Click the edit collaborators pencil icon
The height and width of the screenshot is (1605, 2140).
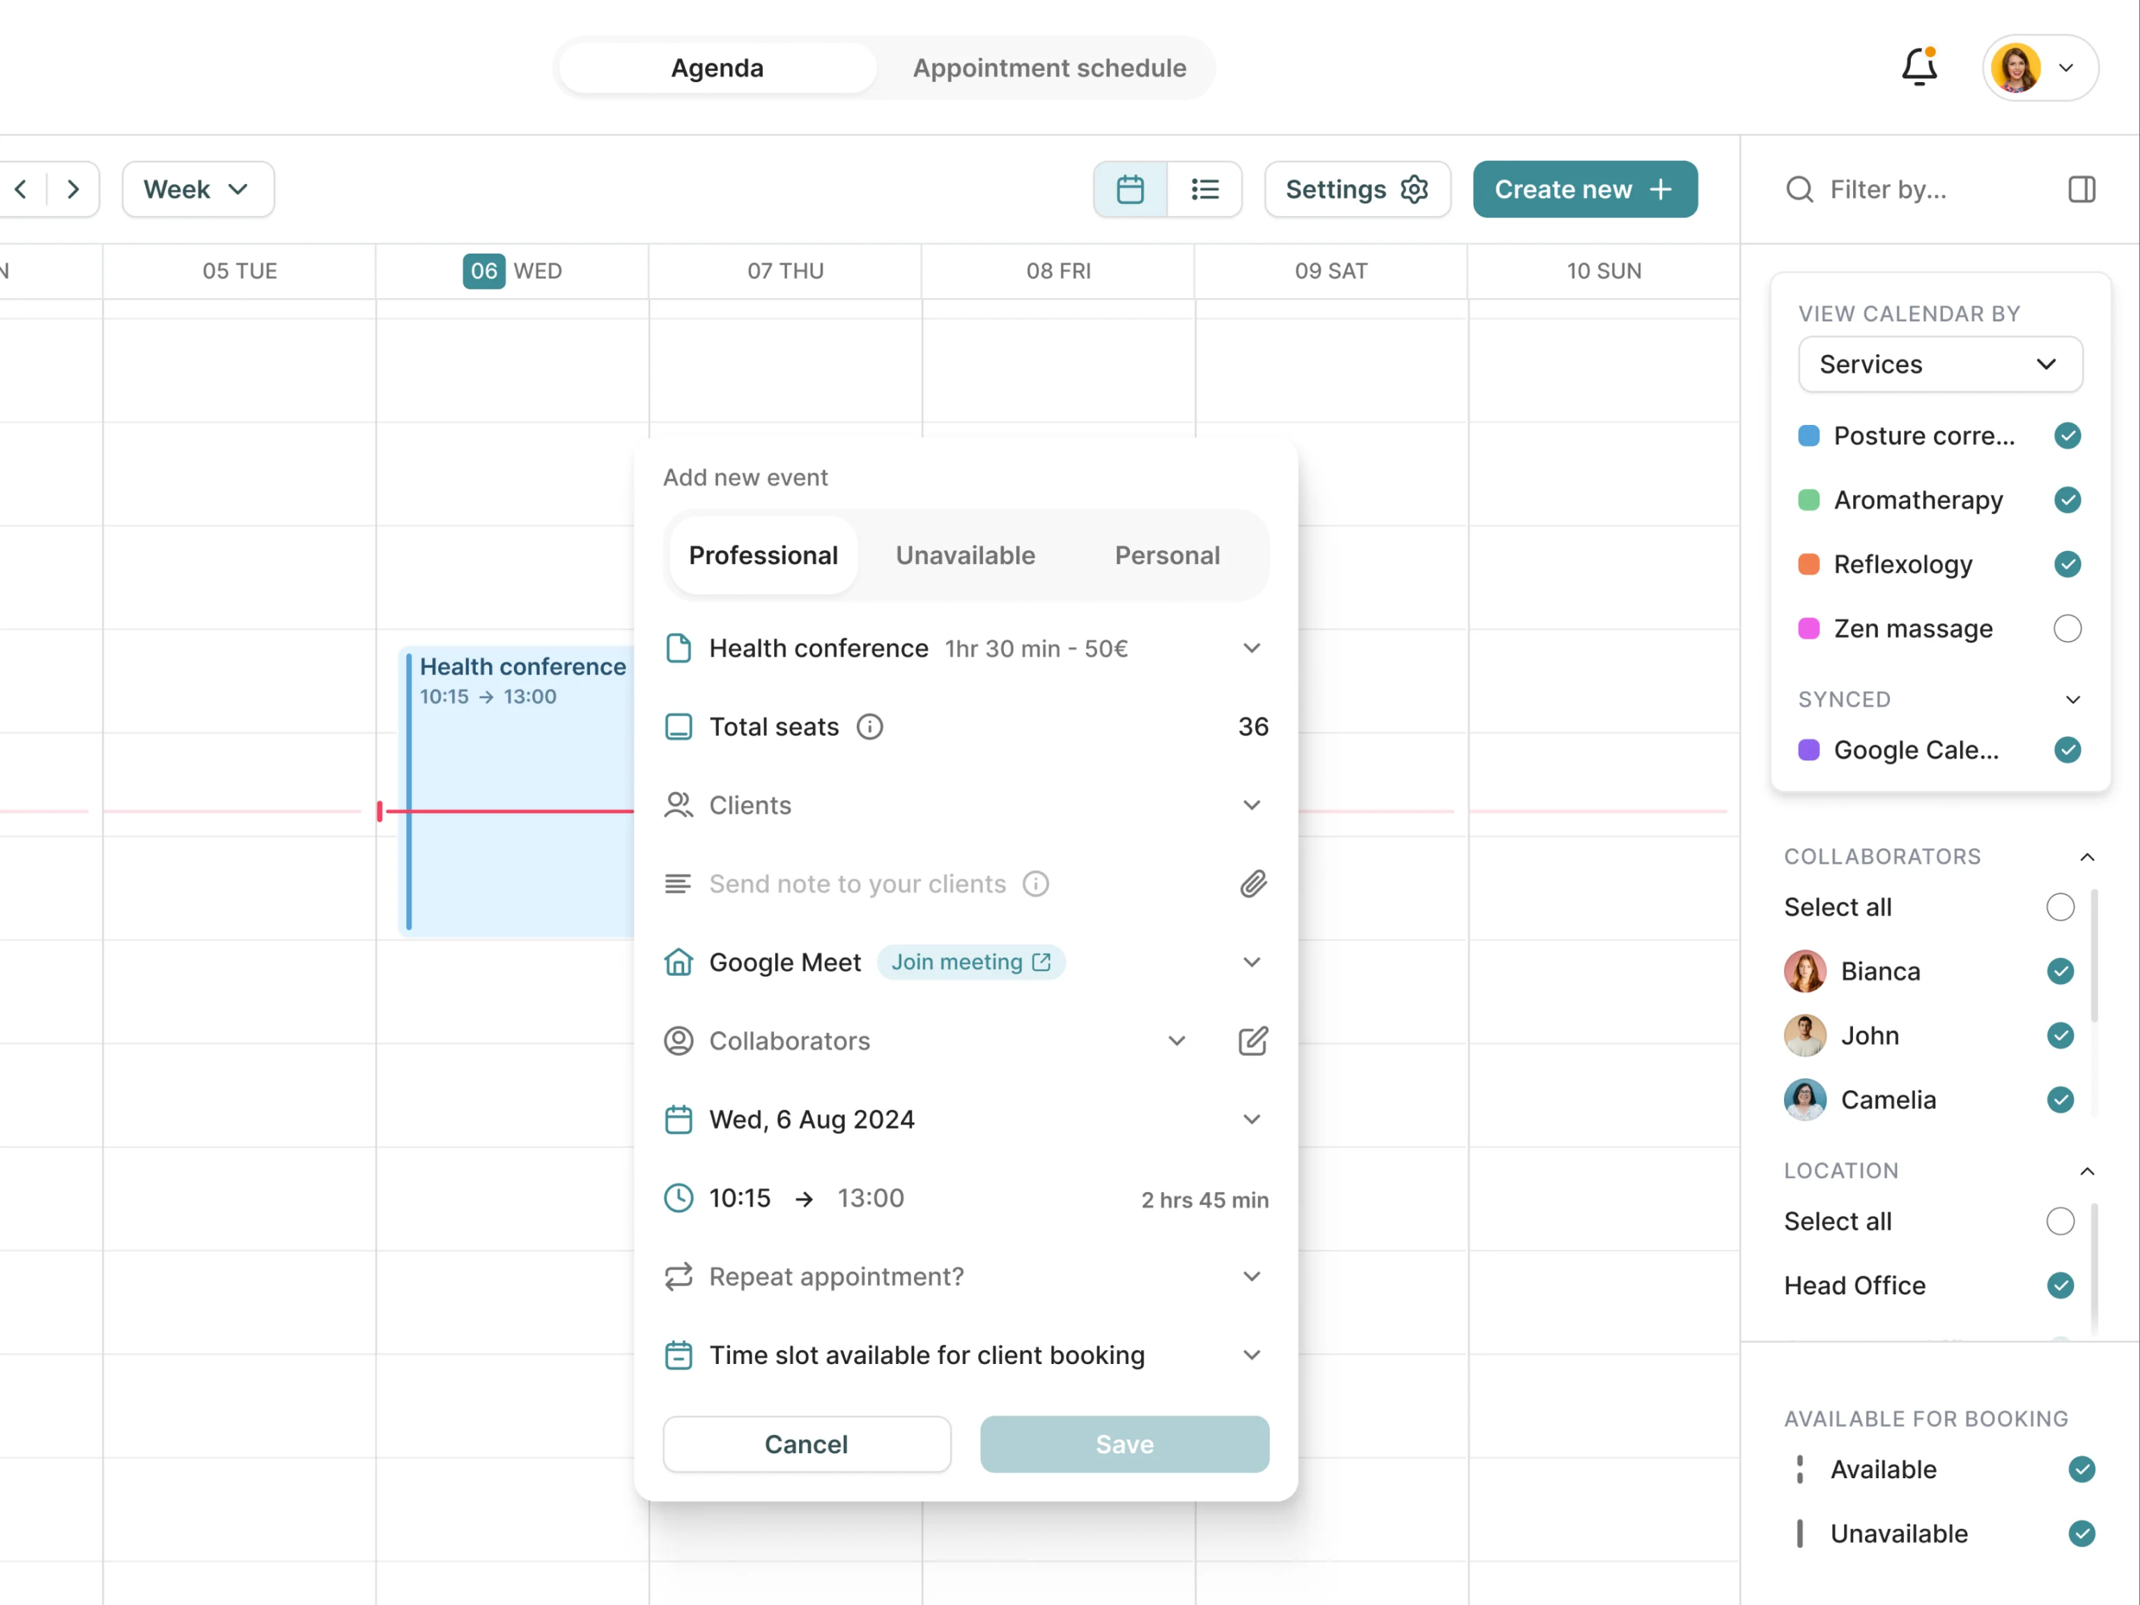(x=1253, y=1041)
